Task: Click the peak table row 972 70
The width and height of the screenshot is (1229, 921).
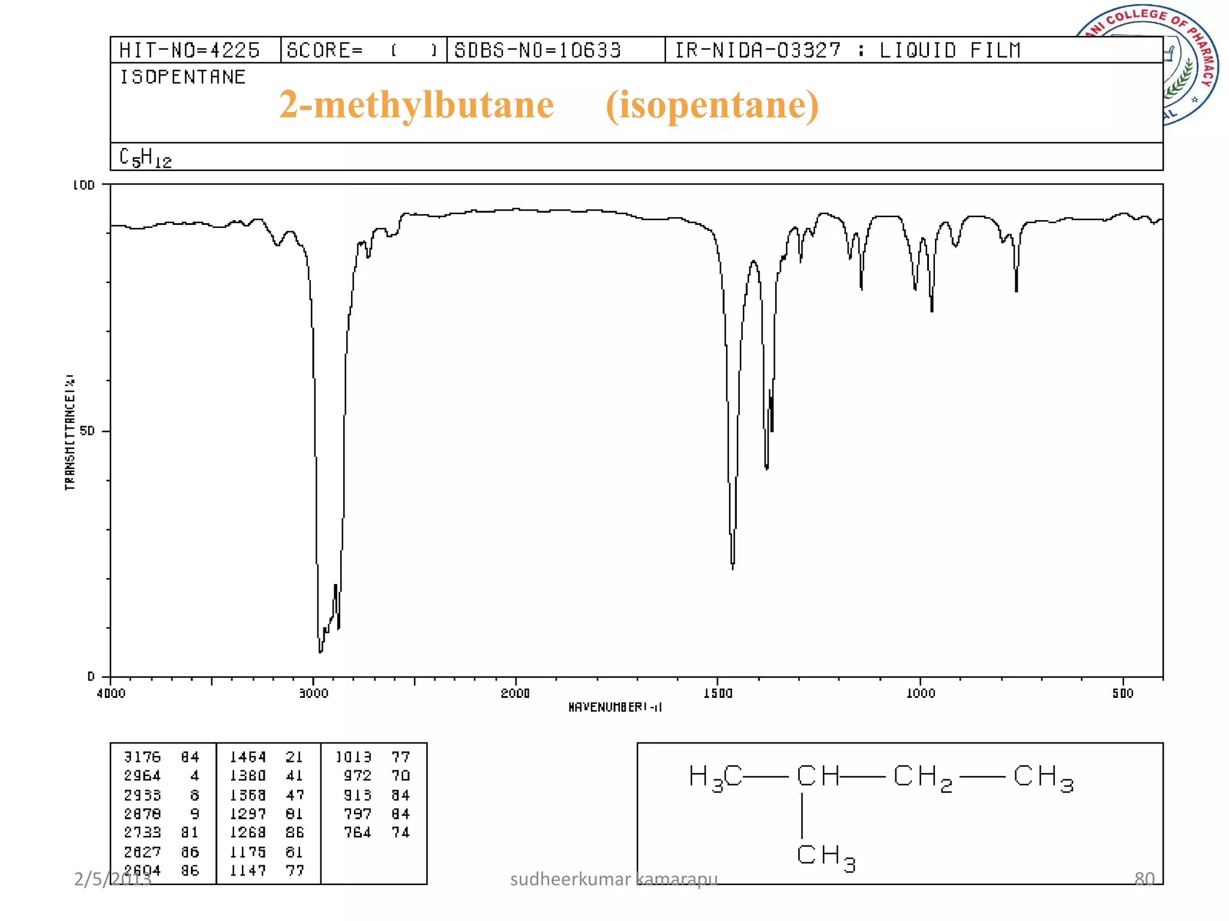Action: [377, 776]
